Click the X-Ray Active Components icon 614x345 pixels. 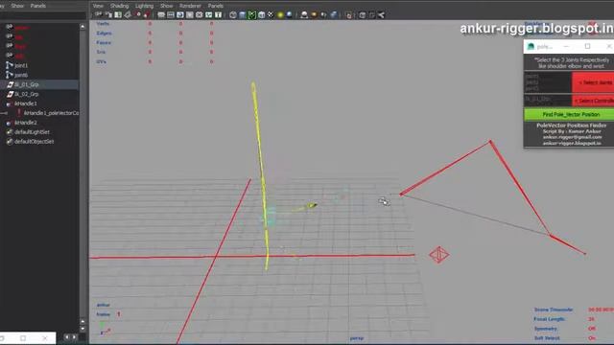372,15
